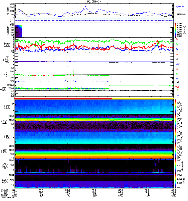Select the red Ne legend label
Viewport: 188px width, 201px height.
pos(177,54)
